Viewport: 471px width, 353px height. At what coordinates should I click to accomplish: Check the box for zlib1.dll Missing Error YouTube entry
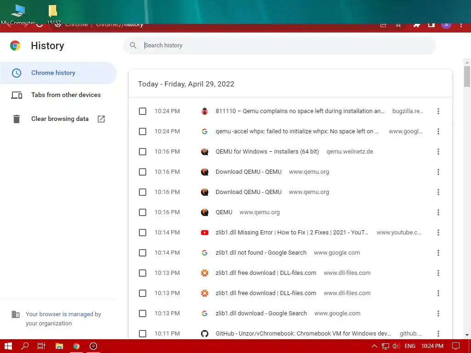pyautogui.click(x=143, y=233)
